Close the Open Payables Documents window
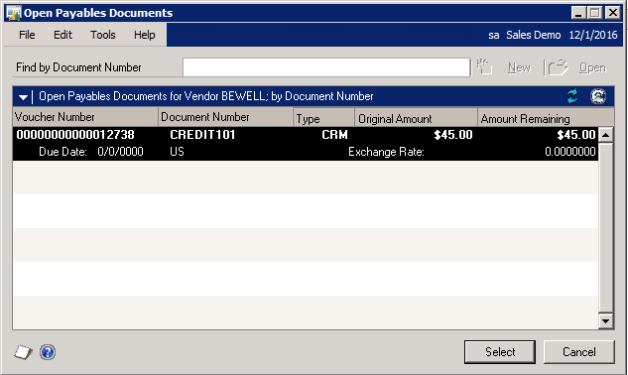This screenshot has height=375, width=628. (x=613, y=13)
